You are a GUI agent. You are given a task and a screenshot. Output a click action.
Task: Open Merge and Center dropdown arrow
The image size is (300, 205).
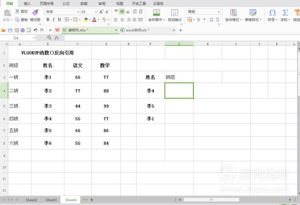click(164, 20)
